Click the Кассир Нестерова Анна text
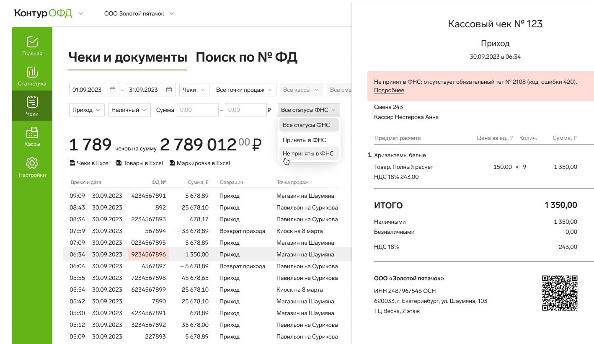This screenshot has height=344, width=594. (x=406, y=117)
